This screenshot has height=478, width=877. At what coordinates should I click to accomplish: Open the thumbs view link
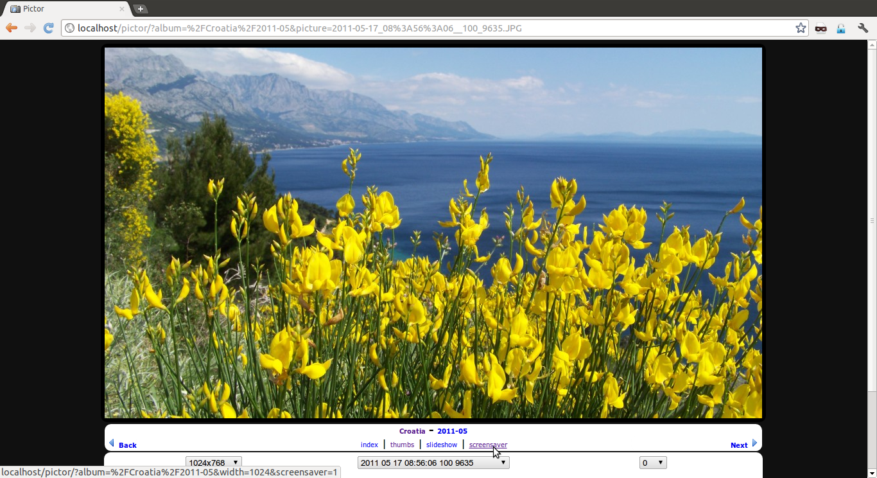pyautogui.click(x=402, y=445)
